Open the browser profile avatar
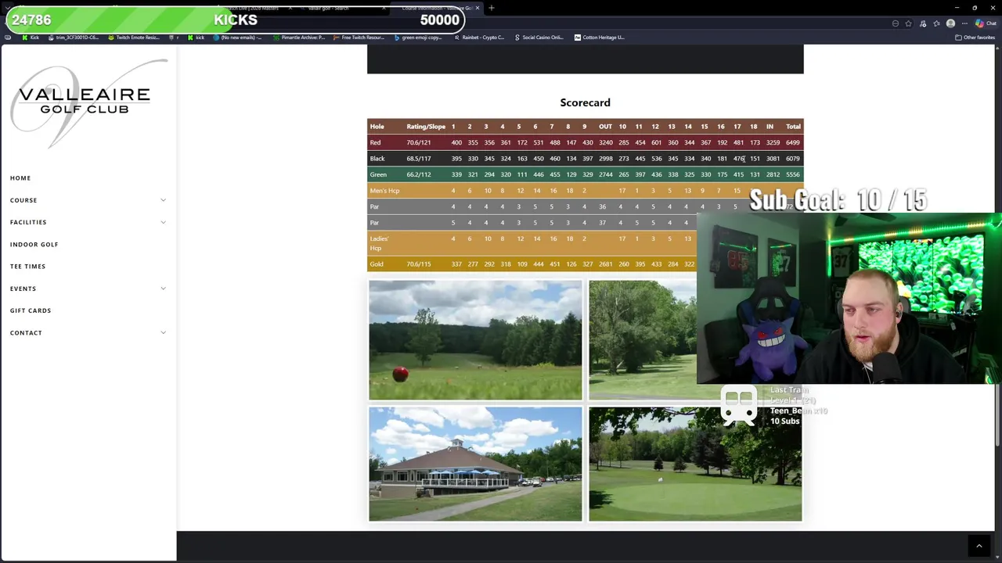This screenshot has height=563, width=1002. pos(950,23)
